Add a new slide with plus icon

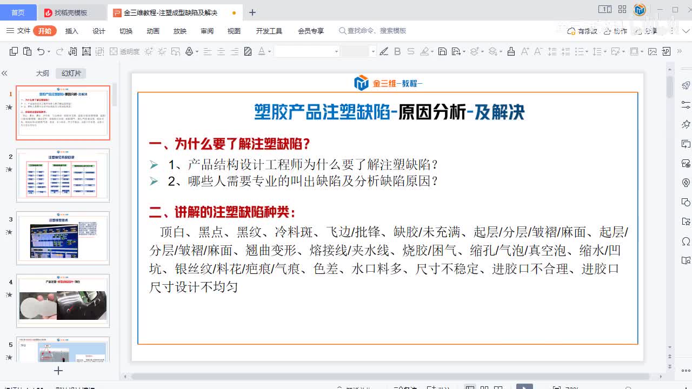coord(58,371)
